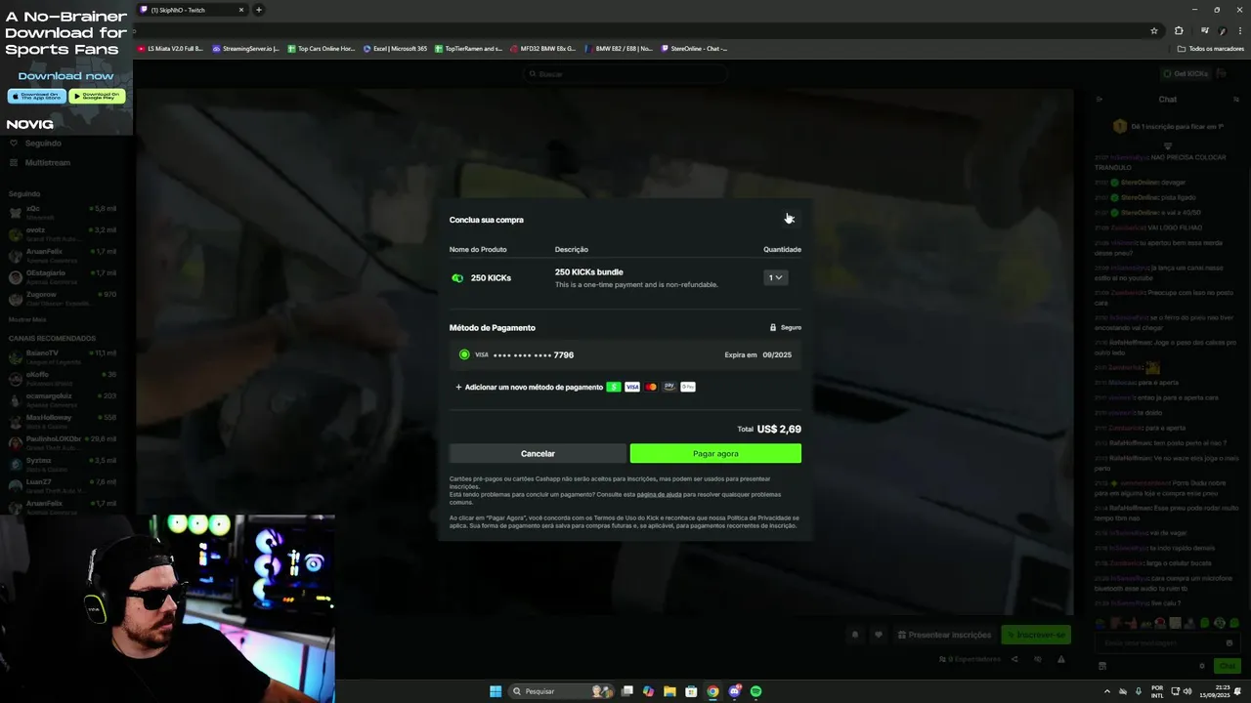Open browser extensions puzzle icon
The height and width of the screenshot is (703, 1251).
1179,30
